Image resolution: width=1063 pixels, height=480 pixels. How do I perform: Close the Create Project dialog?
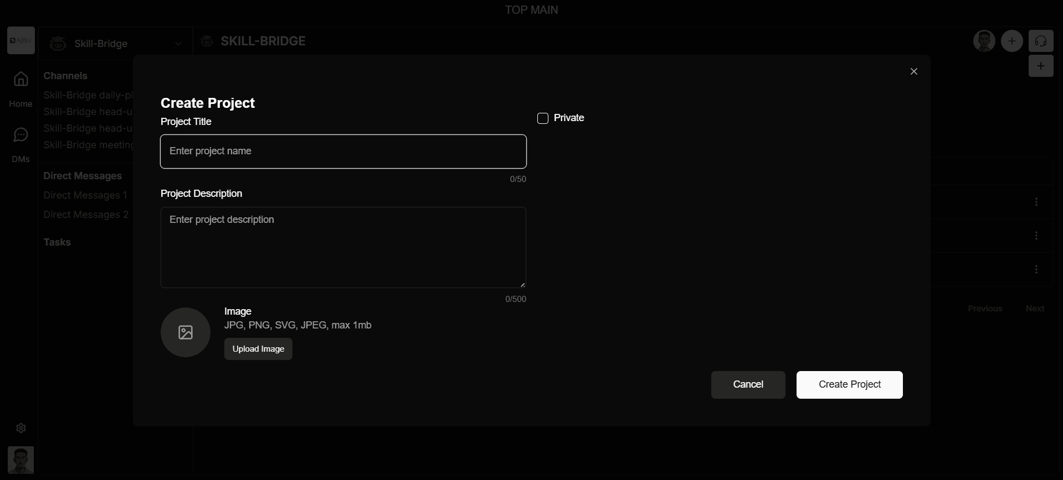914,71
